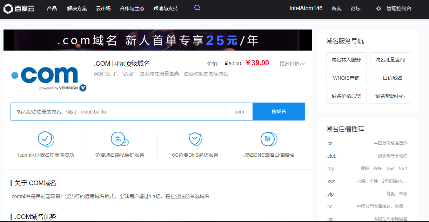Click the Icann certification checkmark icon
The height and width of the screenshot is (222, 429).
(46, 139)
